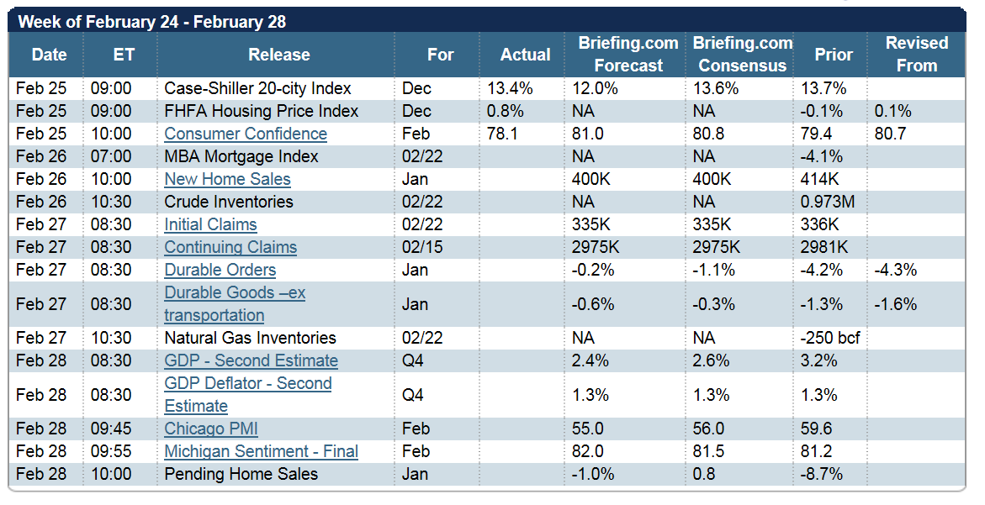Viewport: 985px width, 505px height.
Task: Follow the Michigan Sentiment - Final link
Action: click(261, 451)
